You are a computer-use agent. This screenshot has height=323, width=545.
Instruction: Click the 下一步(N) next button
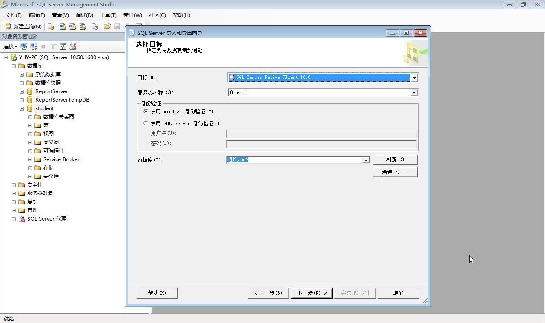coord(312,293)
